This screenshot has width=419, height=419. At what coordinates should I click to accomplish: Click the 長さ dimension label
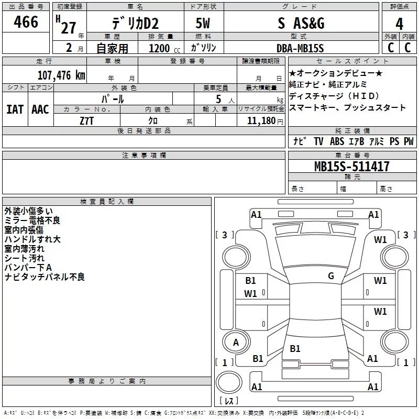click(x=297, y=189)
